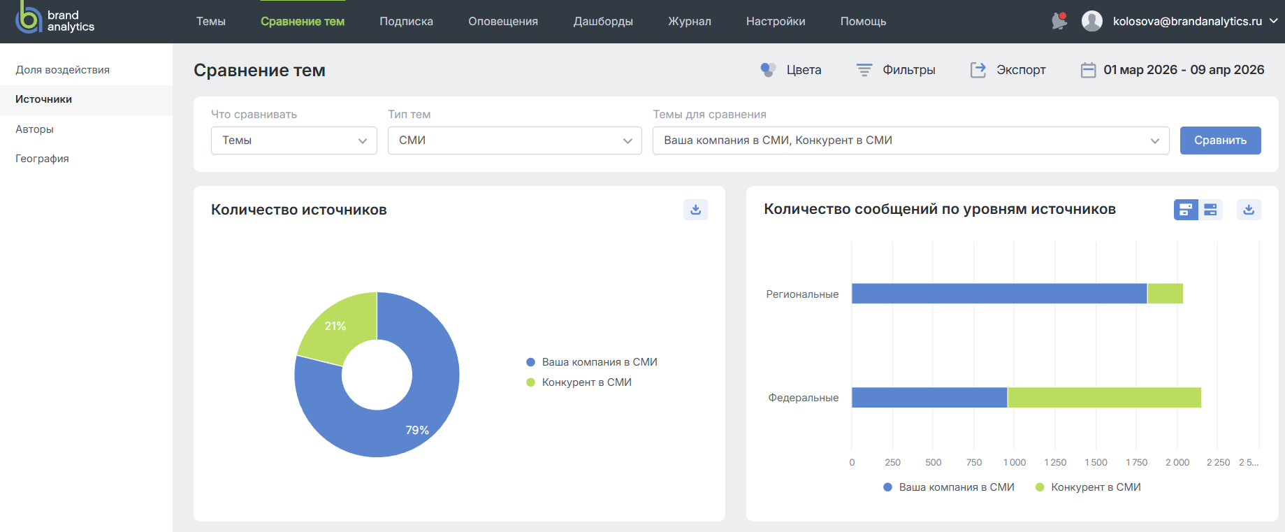
Task: Click the Федеральные axis label
Action: [x=804, y=398]
